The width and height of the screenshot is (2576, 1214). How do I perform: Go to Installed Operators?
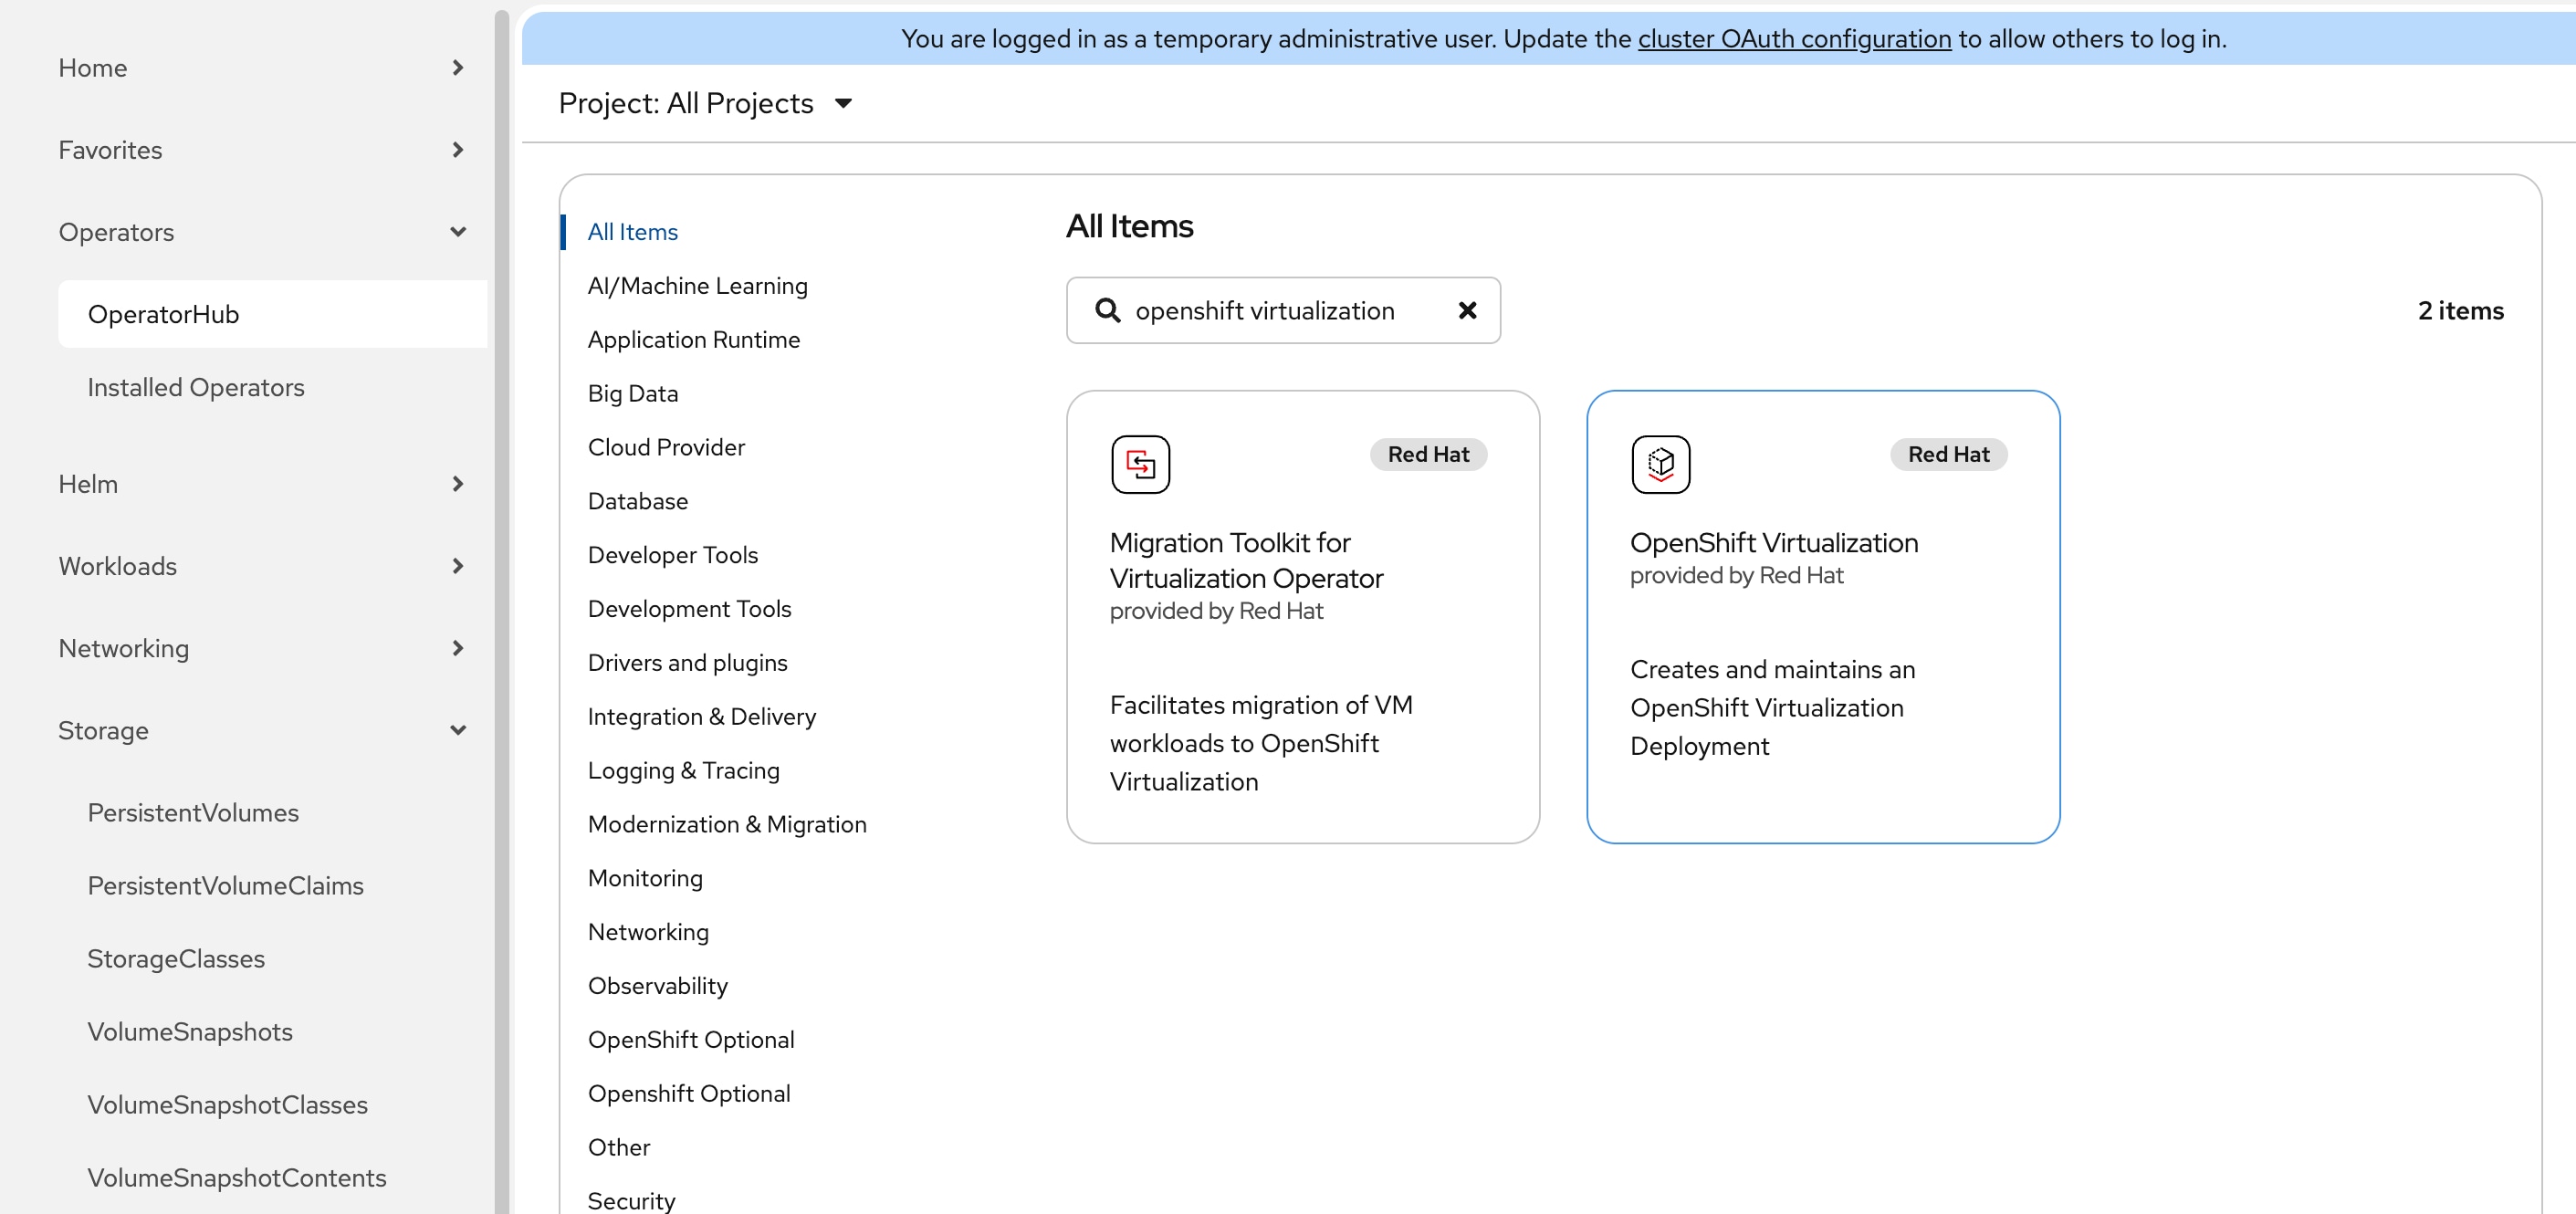coord(196,387)
